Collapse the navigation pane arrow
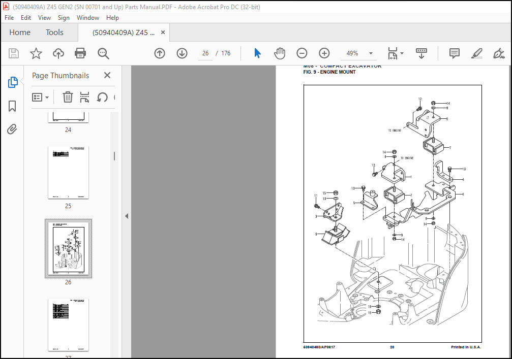The height and width of the screenshot is (359, 512). [127, 216]
